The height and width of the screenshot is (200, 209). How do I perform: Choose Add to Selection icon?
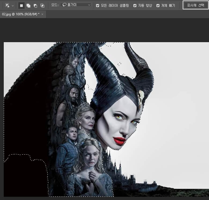click(28, 6)
